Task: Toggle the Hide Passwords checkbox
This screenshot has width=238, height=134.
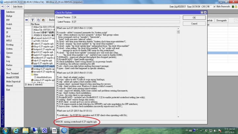Action: pos(214,7)
